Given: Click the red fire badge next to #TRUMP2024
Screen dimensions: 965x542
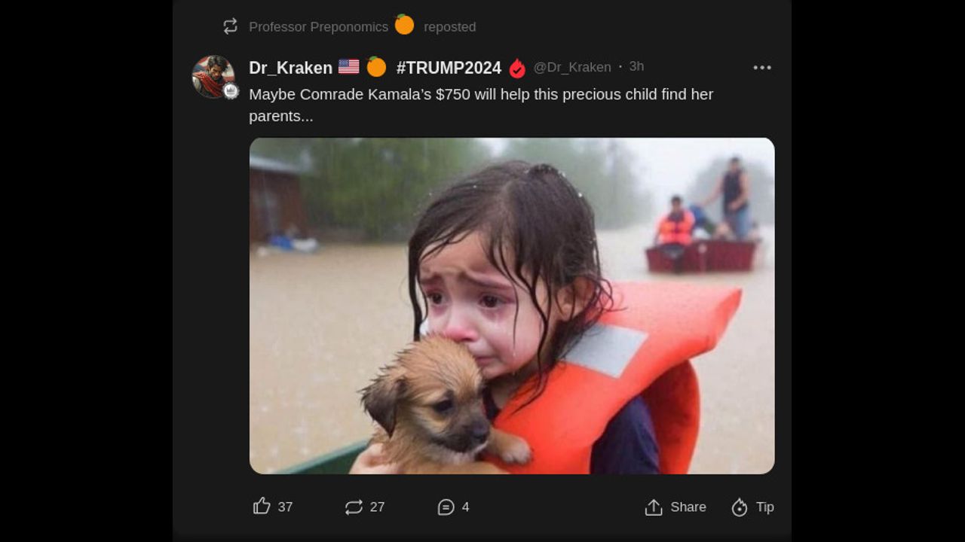Looking at the screenshot, I should pyautogui.click(x=517, y=68).
